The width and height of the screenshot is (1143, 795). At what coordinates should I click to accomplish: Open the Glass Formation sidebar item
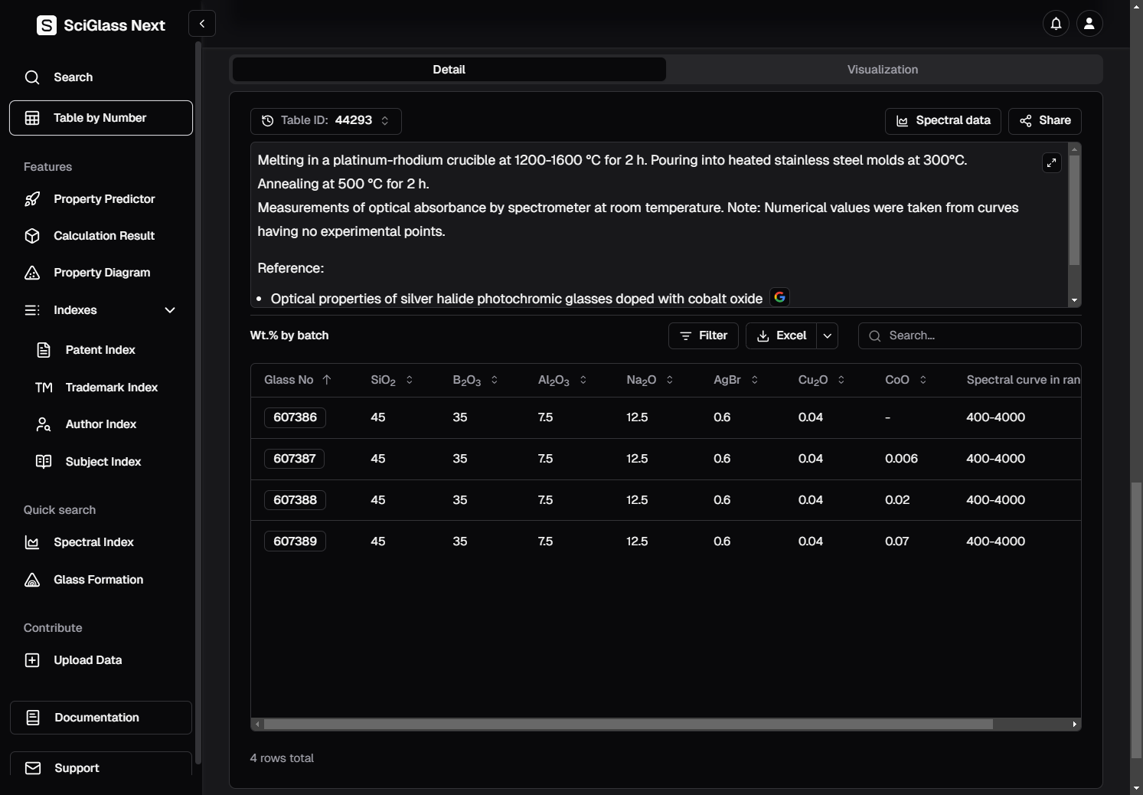pyautogui.click(x=98, y=580)
